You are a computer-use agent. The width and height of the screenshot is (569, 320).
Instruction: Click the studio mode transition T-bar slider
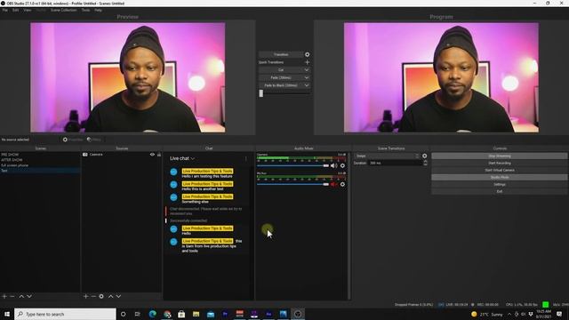tap(284, 93)
